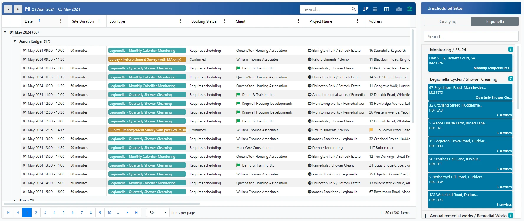
Task: Open date picker calendar icon
Action: click(27, 9)
